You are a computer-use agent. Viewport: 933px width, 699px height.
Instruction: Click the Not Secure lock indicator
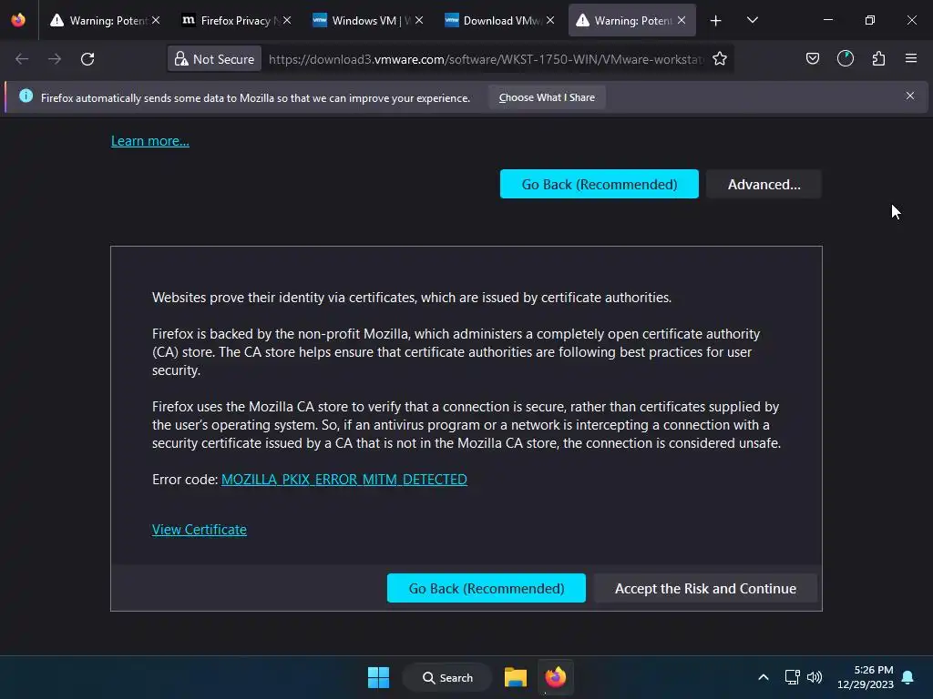coord(214,59)
